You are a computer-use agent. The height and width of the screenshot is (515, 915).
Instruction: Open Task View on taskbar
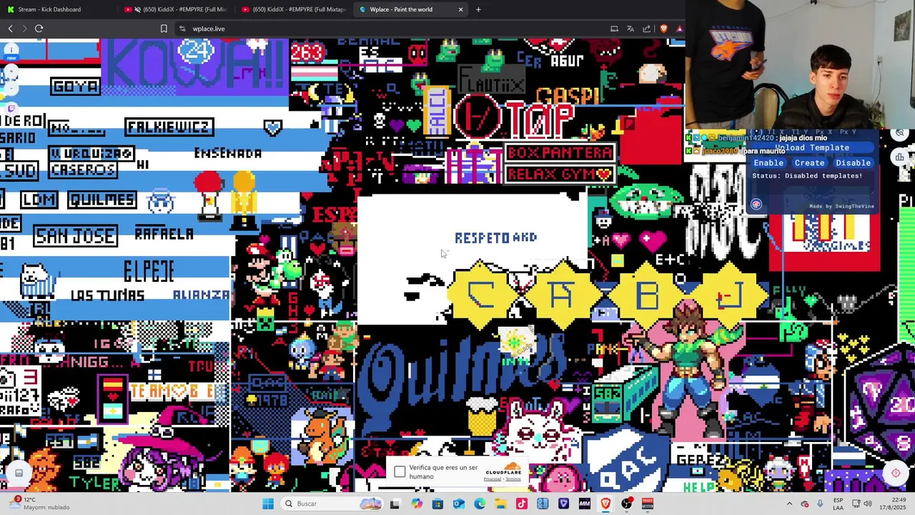(395, 504)
